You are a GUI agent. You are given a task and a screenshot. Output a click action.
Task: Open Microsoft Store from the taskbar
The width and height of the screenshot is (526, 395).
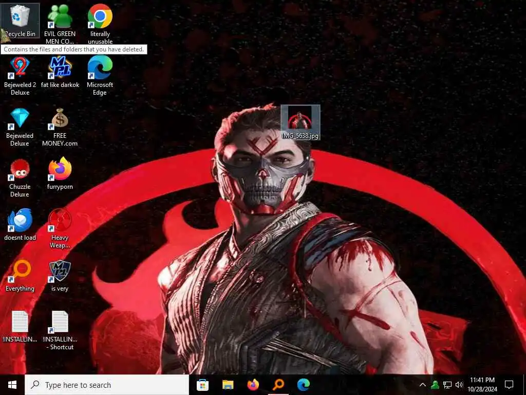(202, 385)
